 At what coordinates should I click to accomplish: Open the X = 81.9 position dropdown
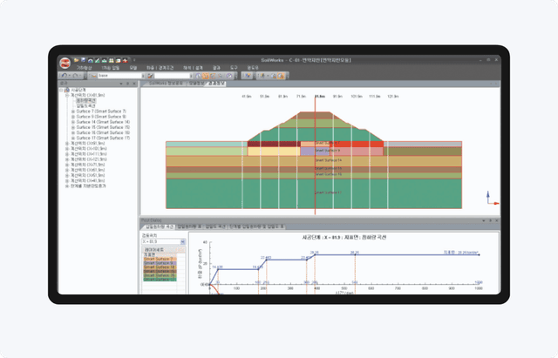[181, 240]
